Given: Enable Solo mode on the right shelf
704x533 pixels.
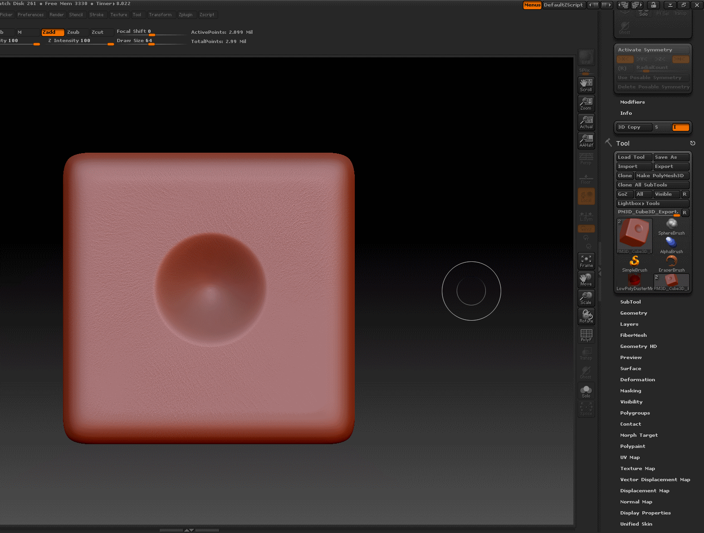Looking at the screenshot, I should (x=586, y=390).
